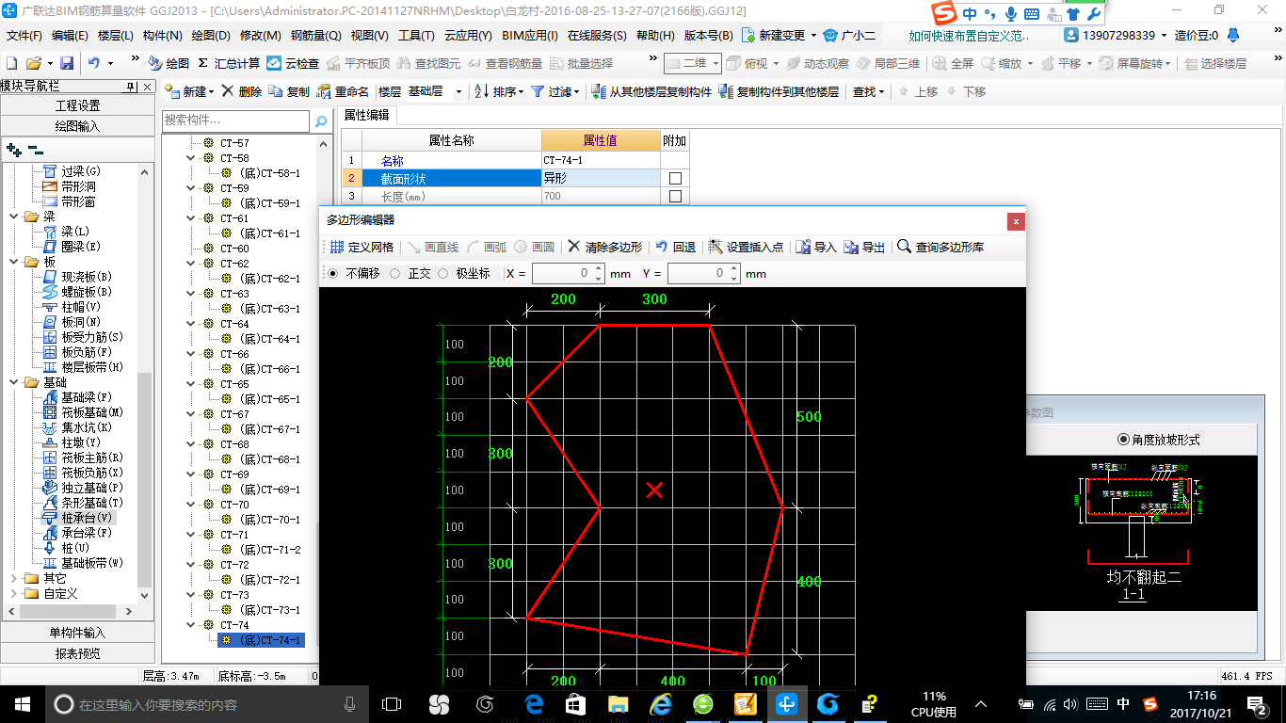The width and height of the screenshot is (1286, 723).
Task: Run 云检查 cloud check
Action: coord(293,63)
